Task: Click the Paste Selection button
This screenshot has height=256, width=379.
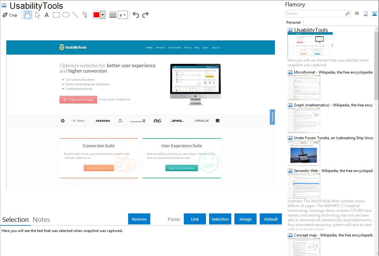Action: click(220, 219)
